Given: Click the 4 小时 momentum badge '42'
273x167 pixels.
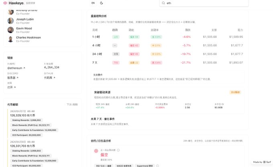Looking at the screenshot, I should pyautogui.click(x=134, y=46).
